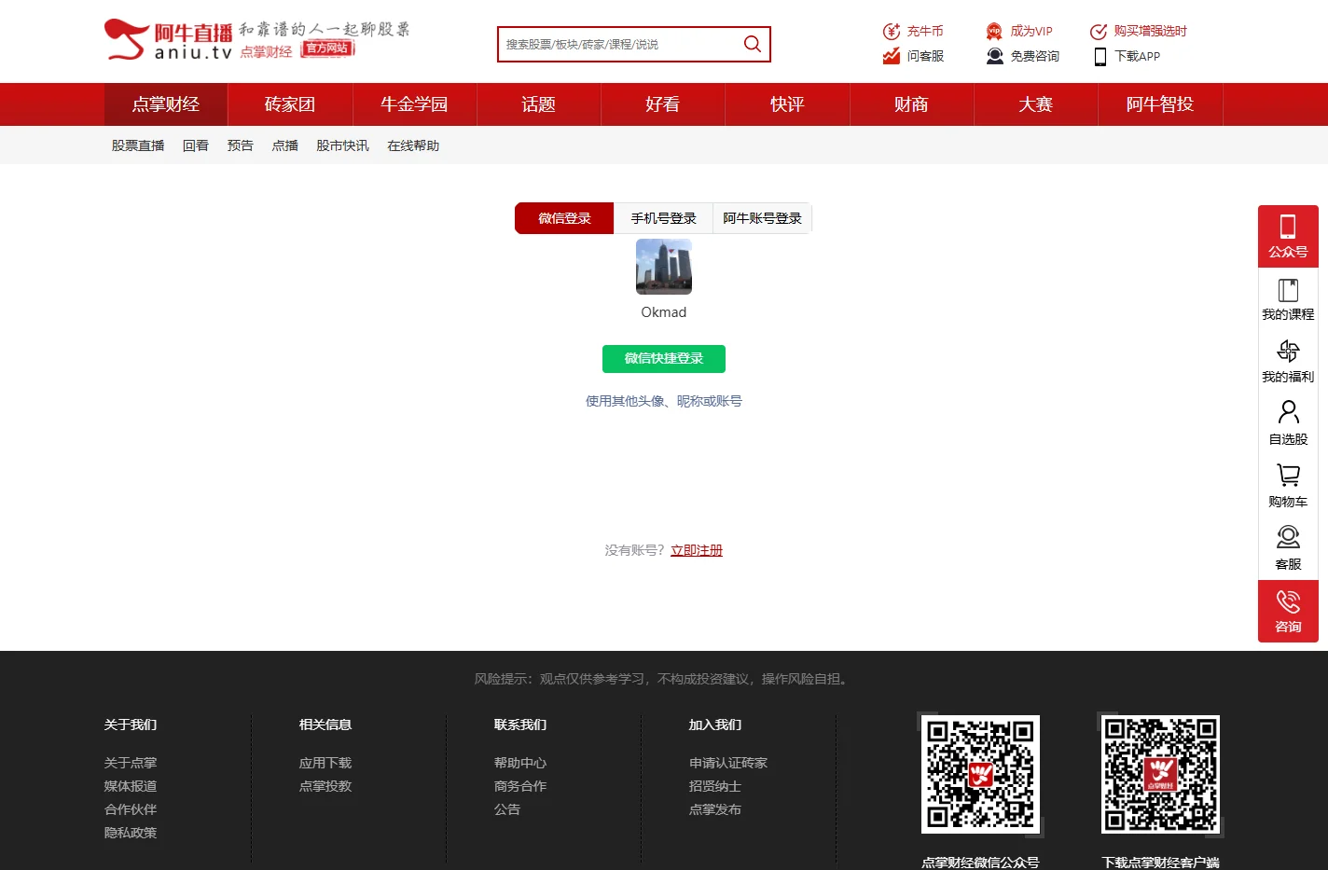Click the green 微信快捷登录 button
Screen dimensions: 1328x870
click(x=664, y=358)
